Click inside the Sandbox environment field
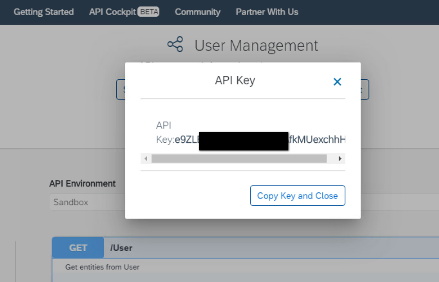The image size is (439, 282). 86,202
